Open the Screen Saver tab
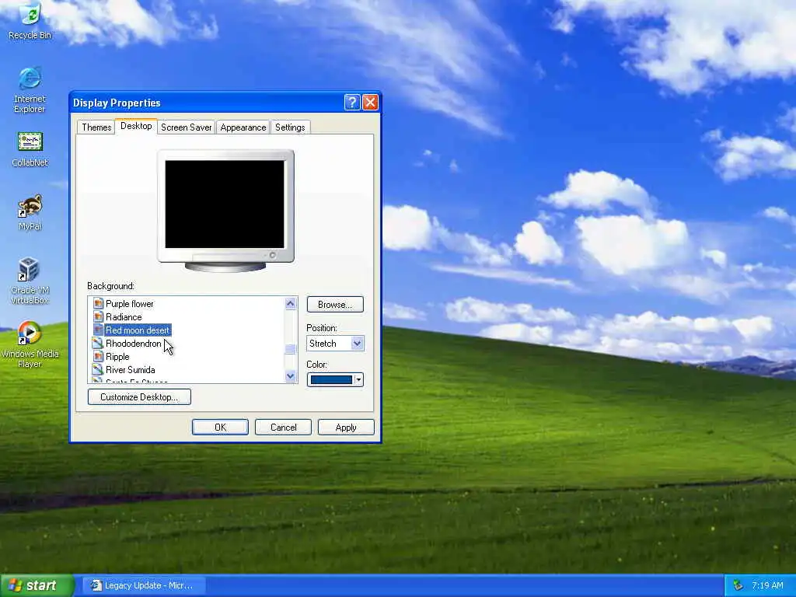 [186, 127]
